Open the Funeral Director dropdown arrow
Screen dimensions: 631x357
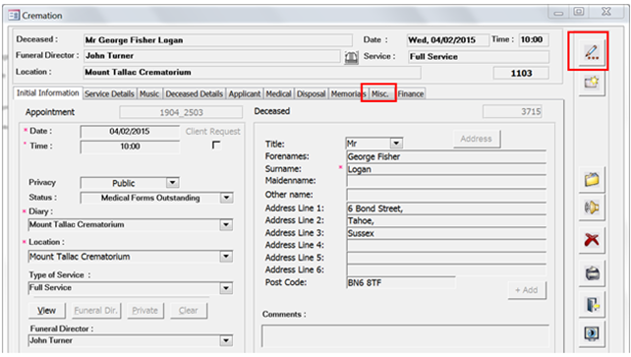(226, 340)
